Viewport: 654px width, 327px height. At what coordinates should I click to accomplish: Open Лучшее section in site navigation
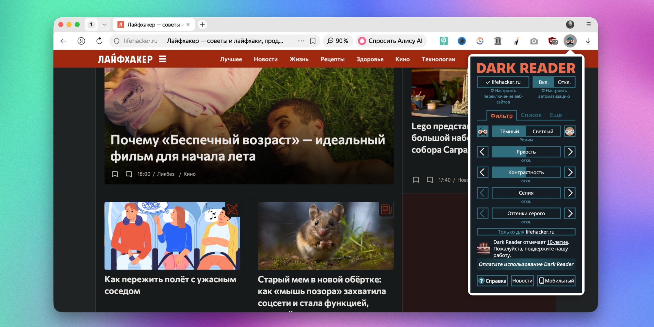[x=231, y=59]
